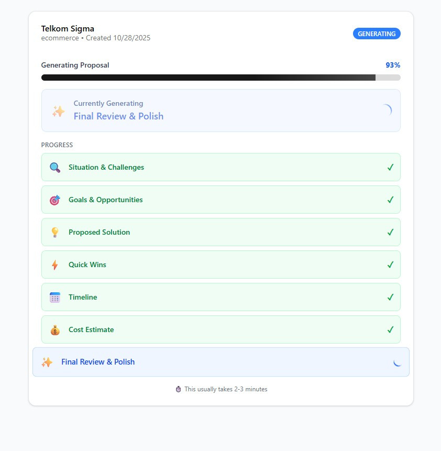Click the green checkmark on Cost Estimate
Viewport: 441px width, 451px height.
tap(390, 330)
